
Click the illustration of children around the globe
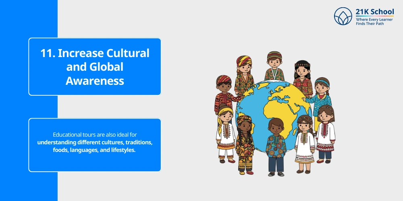click(x=275, y=114)
